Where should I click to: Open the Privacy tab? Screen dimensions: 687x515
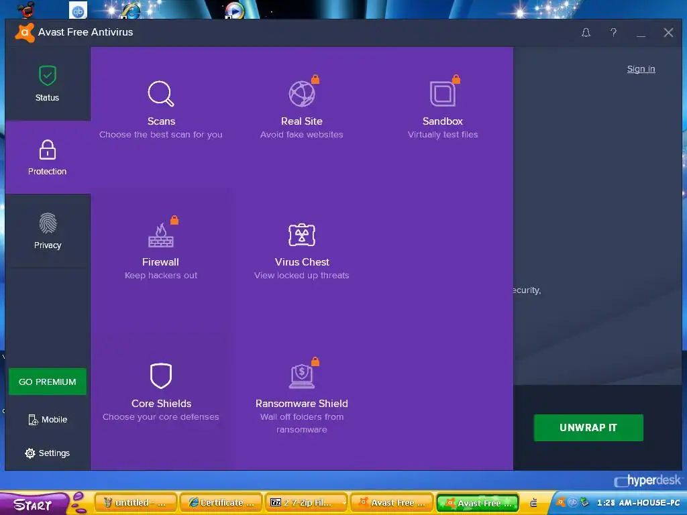point(48,231)
